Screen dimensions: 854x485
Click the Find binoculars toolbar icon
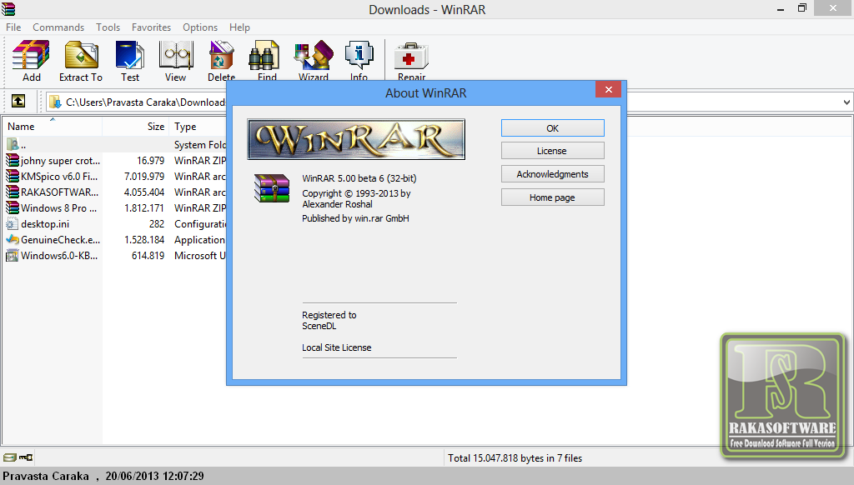point(264,55)
